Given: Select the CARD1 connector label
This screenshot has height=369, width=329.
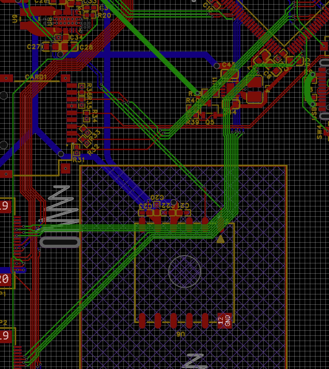Looking at the screenshot, I should pos(36,77).
